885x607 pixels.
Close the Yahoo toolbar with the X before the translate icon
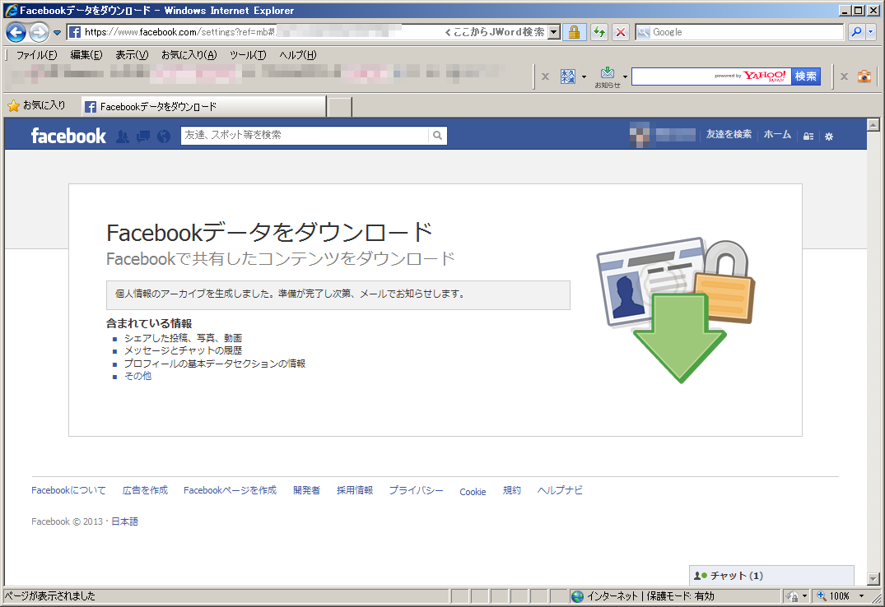[545, 76]
